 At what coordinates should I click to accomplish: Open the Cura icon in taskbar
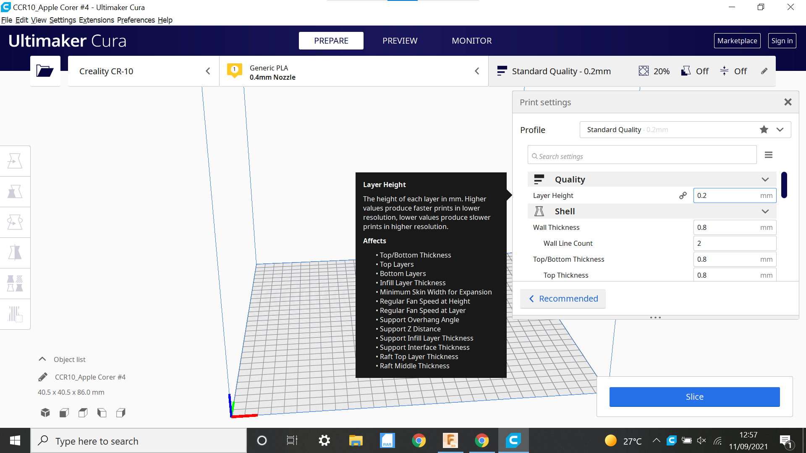[513, 440]
